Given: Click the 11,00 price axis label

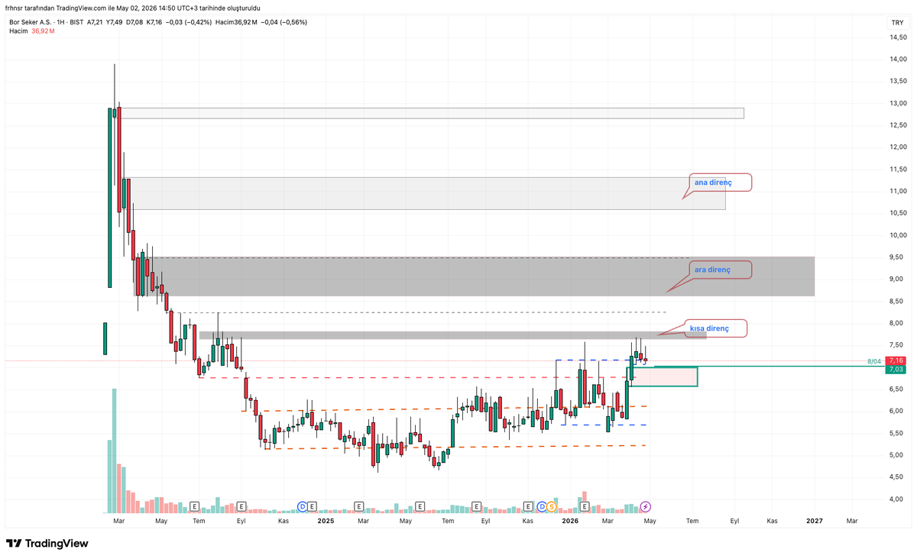Looking at the screenshot, I should tap(897, 191).
